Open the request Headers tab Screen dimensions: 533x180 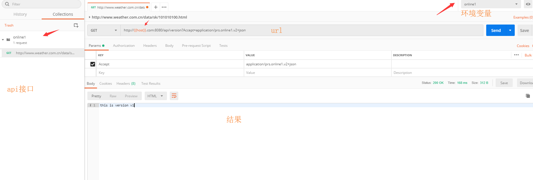tap(150, 46)
